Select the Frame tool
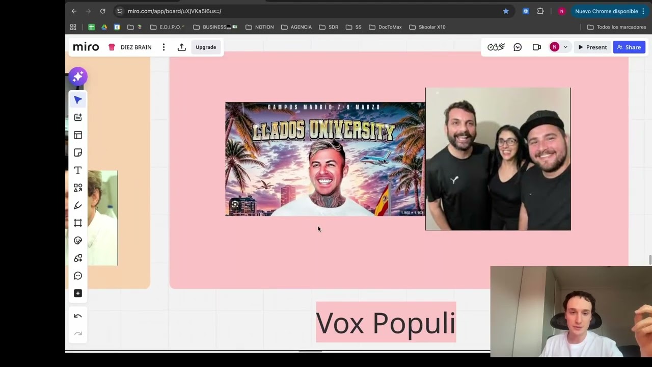652x367 pixels. 78,223
